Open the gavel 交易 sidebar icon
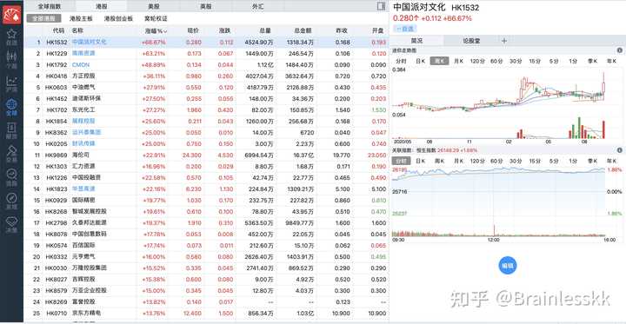This screenshot has height=324, width=626. point(11,154)
